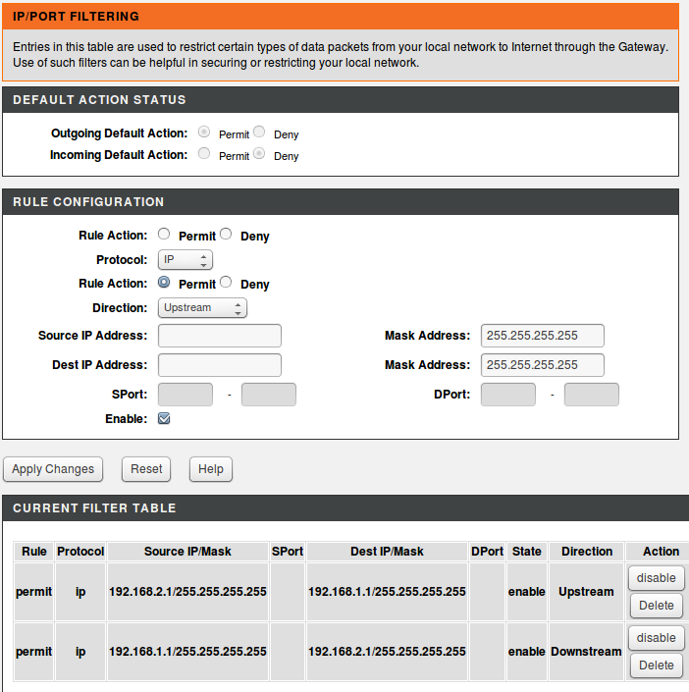Image resolution: width=689 pixels, height=692 pixels.
Task: Click enable state in Downstream row
Action: click(527, 652)
